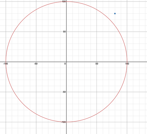The width and height of the screenshot is (147, 134).
Task: Click the origin label 0
Action: click(x=65, y=64)
